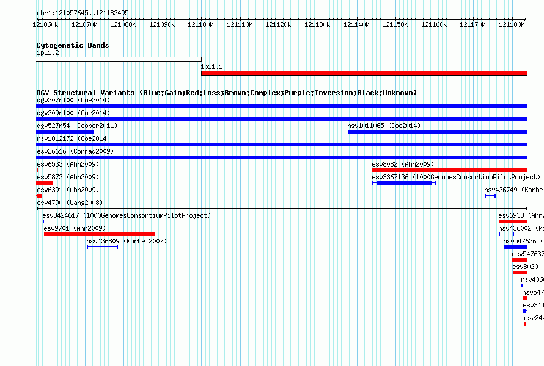Click the 121080k ruler tick label
This screenshot has width=544, height=366.
(x=123, y=24)
